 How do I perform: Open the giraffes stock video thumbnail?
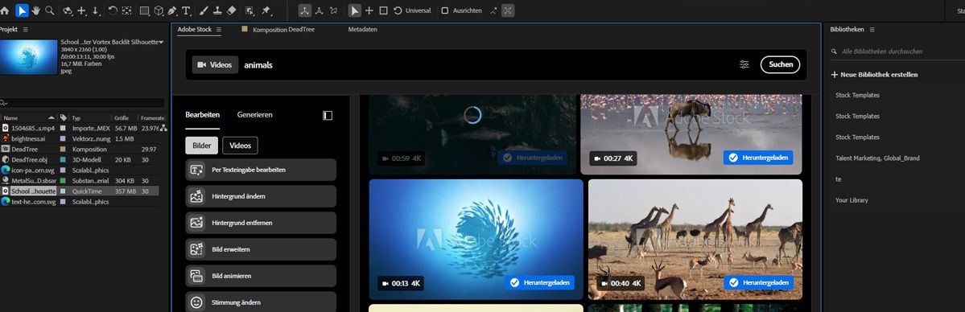click(x=695, y=240)
